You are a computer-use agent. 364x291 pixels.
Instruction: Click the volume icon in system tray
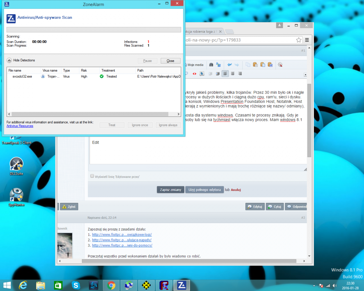(334, 286)
